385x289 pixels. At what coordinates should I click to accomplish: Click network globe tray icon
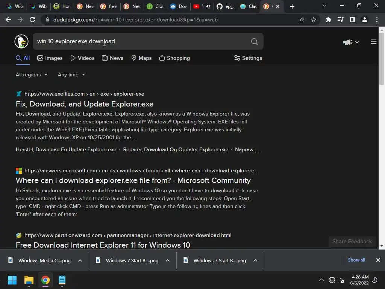(332, 280)
